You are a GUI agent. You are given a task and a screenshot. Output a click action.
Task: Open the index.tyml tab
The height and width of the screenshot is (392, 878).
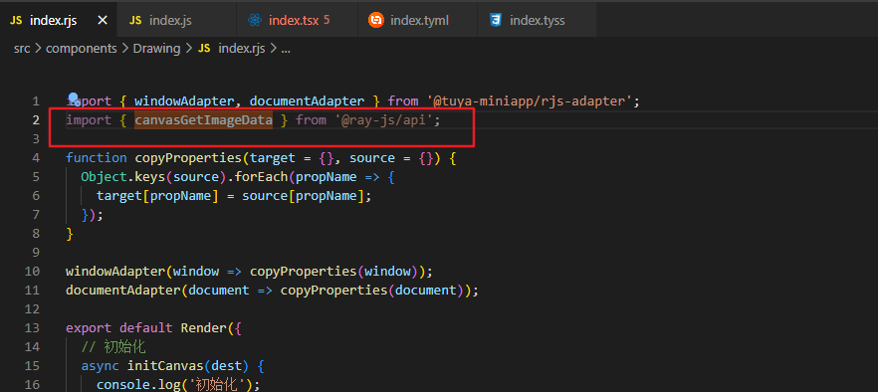click(x=417, y=21)
